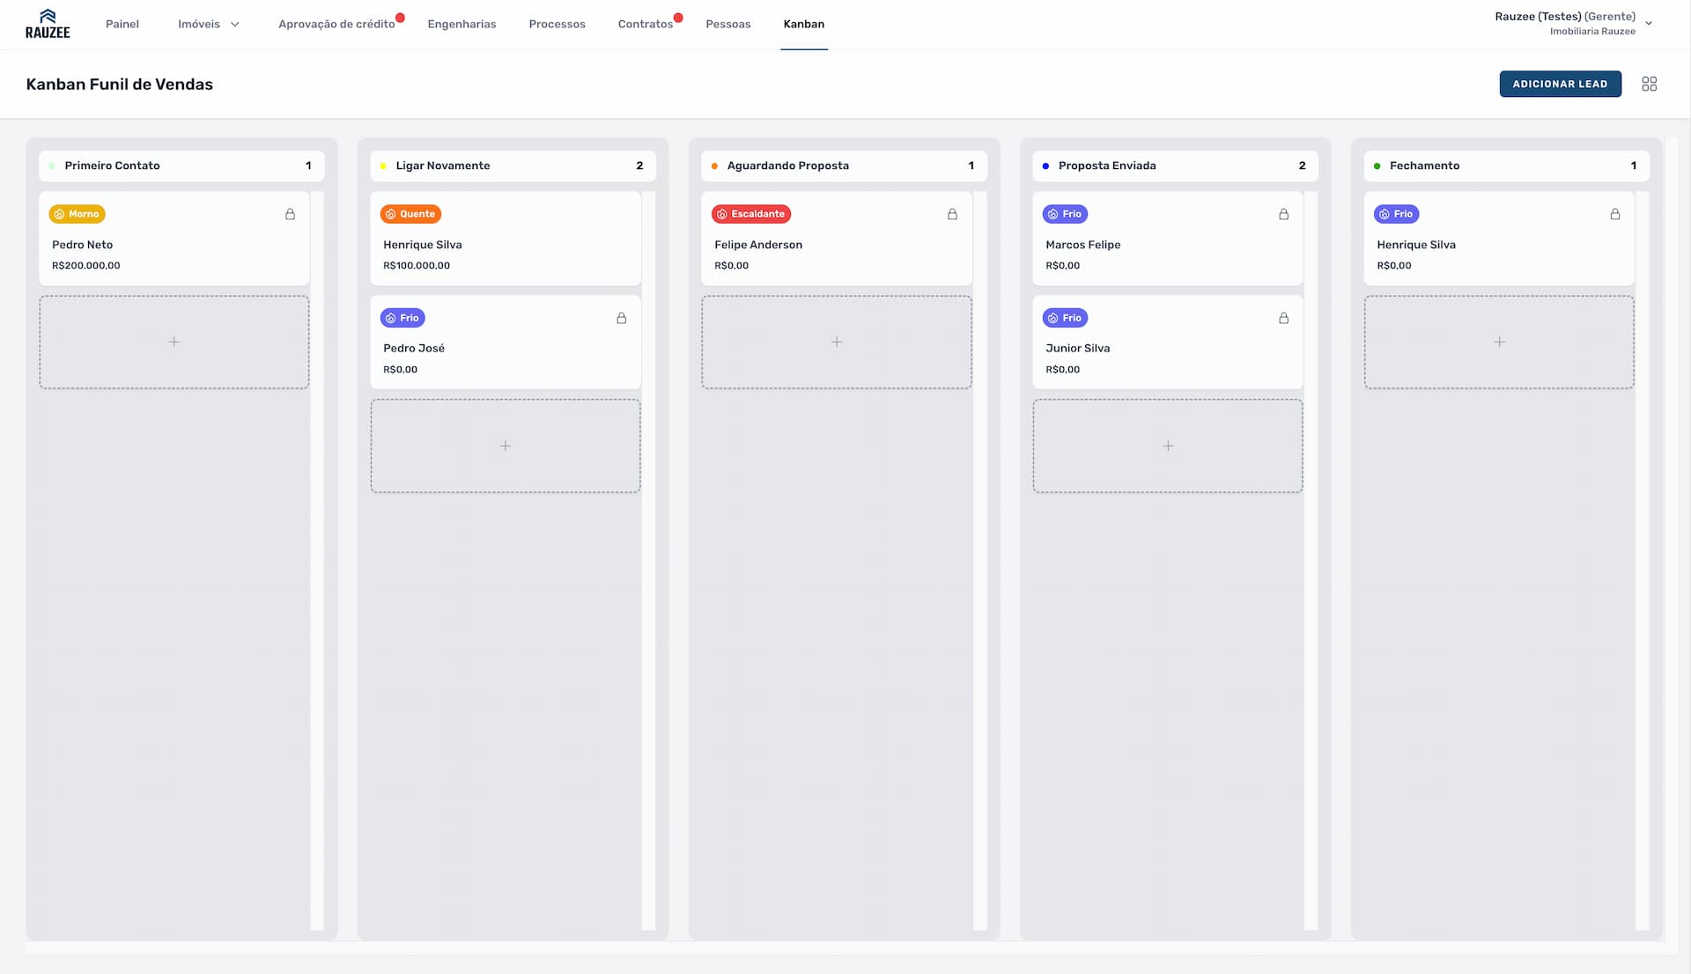Click lock icon on Fechamento's Henrique Silva card
Viewport: 1691px width, 974px height.
point(1614,214)
